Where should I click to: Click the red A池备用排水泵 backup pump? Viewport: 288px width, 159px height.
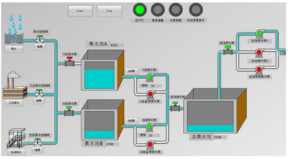pos(150,94)
